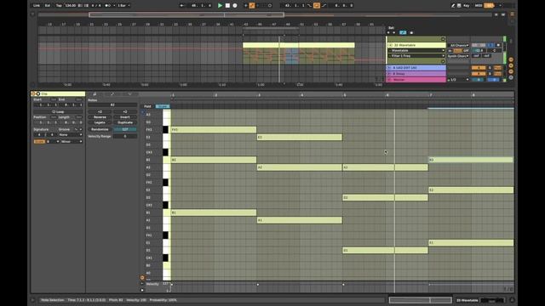Select the B1 note in the piano roll
Screen dimensions: 545x306
click(214, 212)
